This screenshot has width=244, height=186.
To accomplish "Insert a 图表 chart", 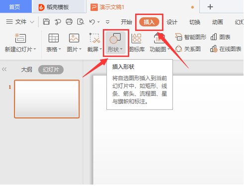I will [x=221, y=37].
